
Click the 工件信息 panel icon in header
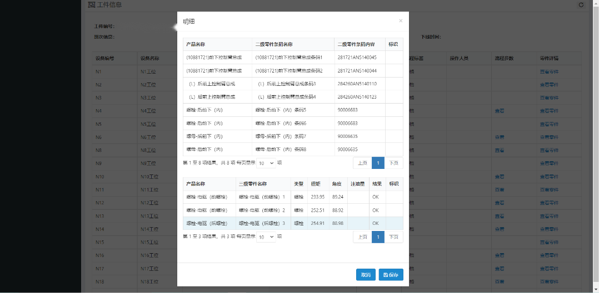[x=92, y=5]
